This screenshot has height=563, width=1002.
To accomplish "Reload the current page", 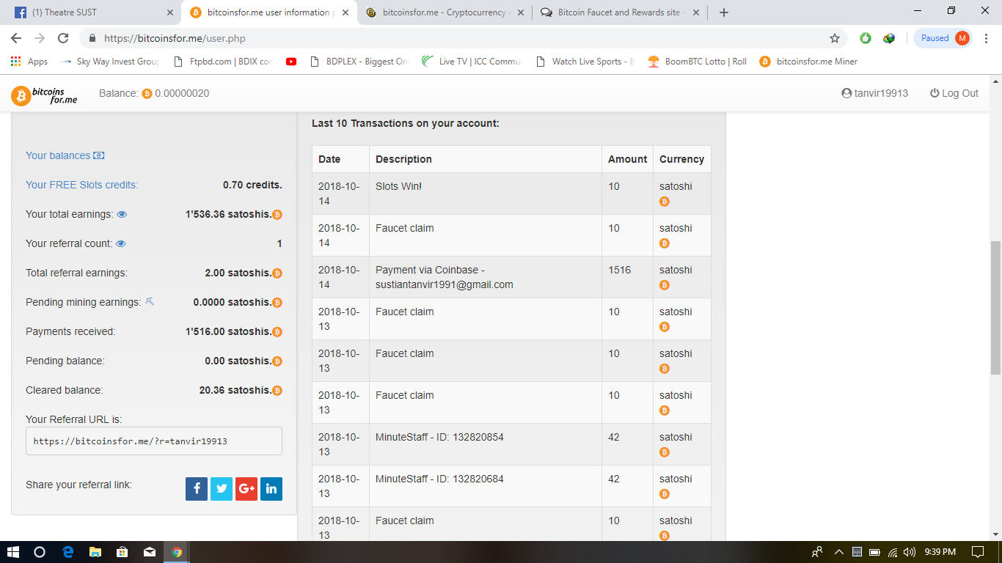I will pyautogui.click(x=63, y=38).
